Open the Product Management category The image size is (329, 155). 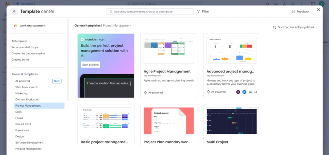pyautogui.click(x=28, y=149)
